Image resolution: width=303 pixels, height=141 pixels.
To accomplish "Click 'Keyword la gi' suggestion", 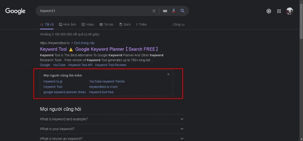I will pos(53,81).
